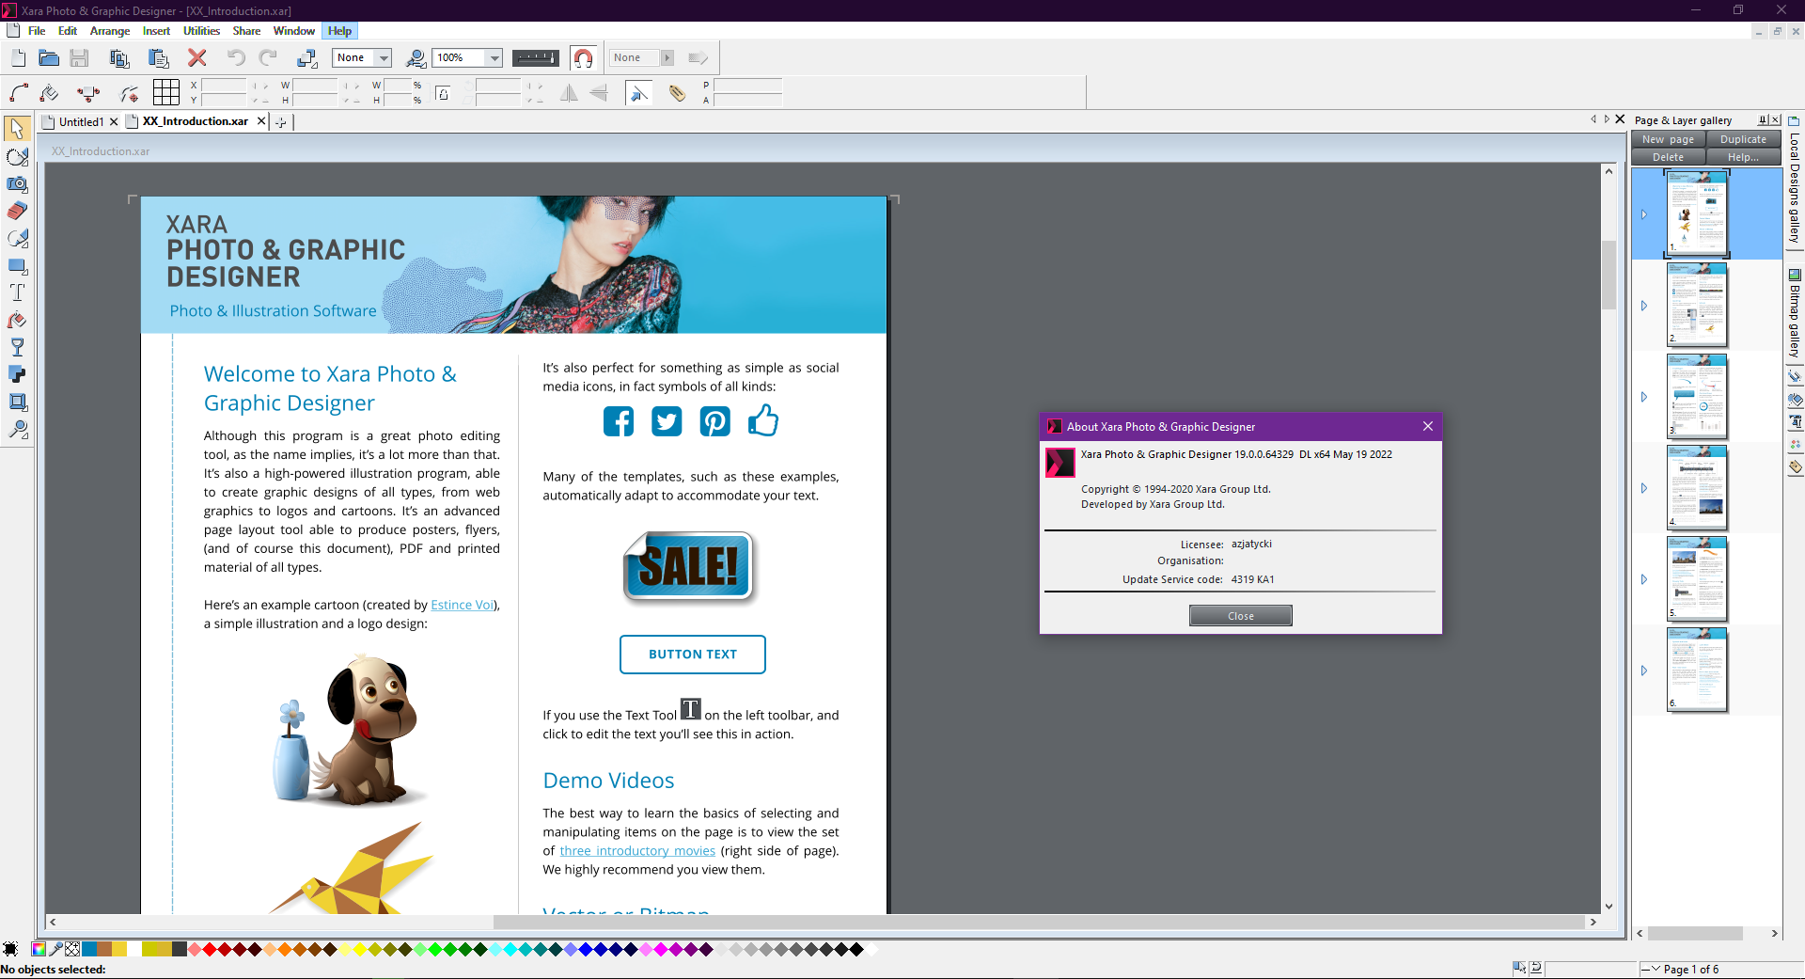Expand layers for page 5 thumbnail
Viewport: 1805px width, 979px height.
click(1644, 579)
